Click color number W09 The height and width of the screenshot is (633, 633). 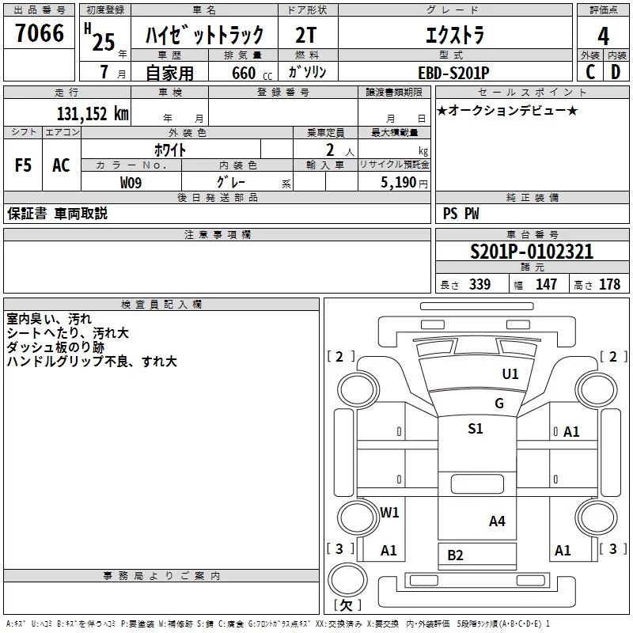click(x=131, y=183)
